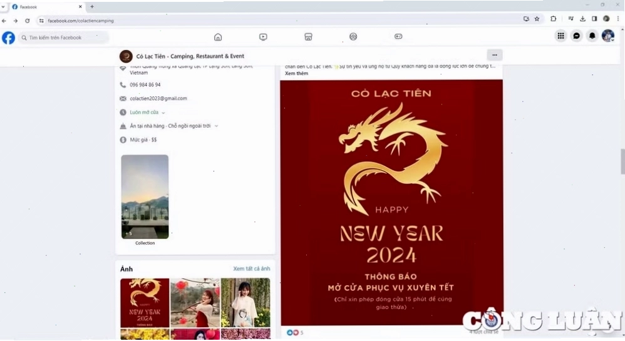Click the Facebook search field
Image resolution: width=625 pixels, height=341 pixels.
63,38
